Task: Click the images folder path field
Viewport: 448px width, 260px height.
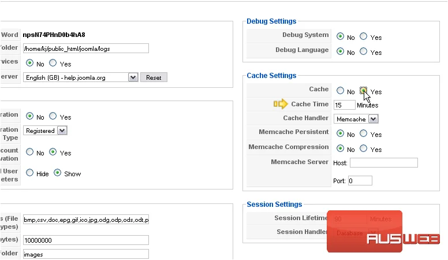Action: pos(86,254)
